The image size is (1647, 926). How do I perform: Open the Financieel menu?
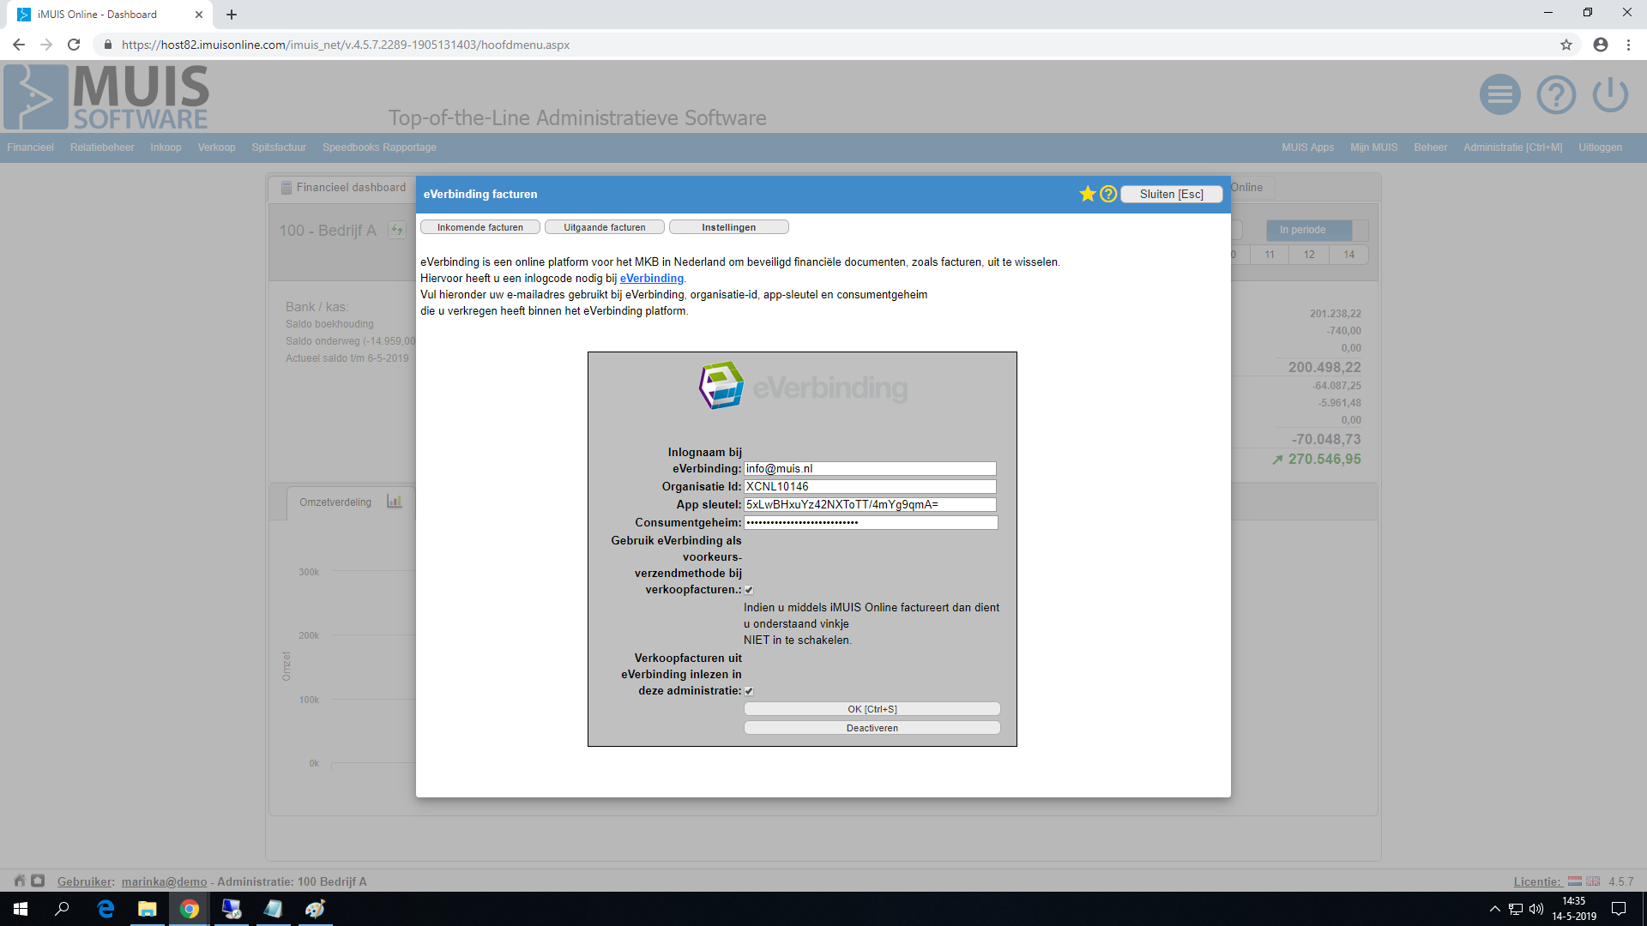click(30, 147)
